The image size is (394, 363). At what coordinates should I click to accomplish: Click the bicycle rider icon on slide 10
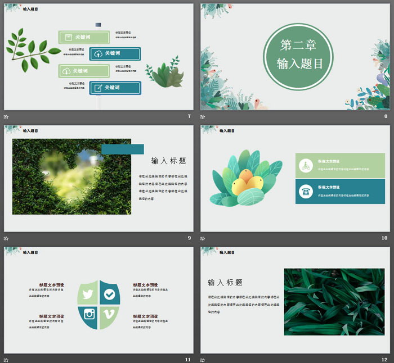(306, 165)
